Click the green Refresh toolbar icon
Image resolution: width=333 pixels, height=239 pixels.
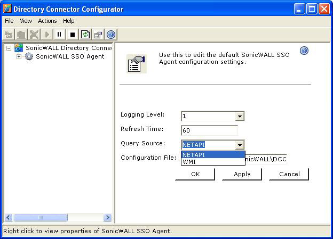click(85, 35)
